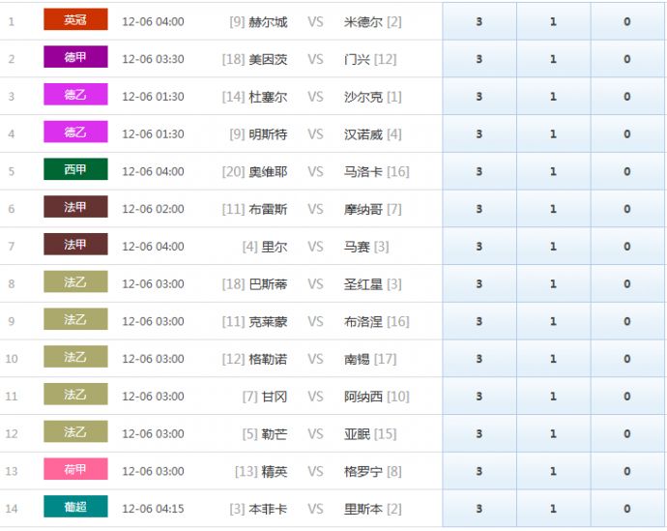The height and width of the screenshot is (531, 667).
Task: Open away team 里斯本 link
Action: click(363, 509)
